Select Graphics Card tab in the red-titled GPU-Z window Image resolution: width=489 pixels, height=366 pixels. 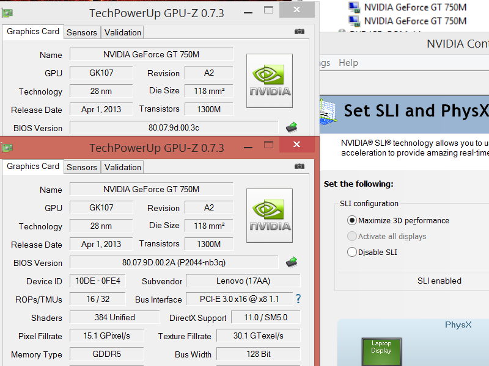(33, 167)
